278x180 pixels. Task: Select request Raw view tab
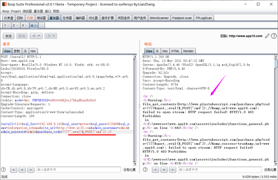[x=8, y=51]
